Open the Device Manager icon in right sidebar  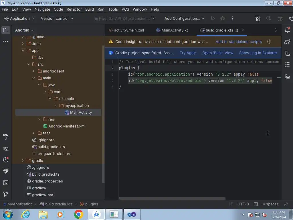(x=287, y=53)
